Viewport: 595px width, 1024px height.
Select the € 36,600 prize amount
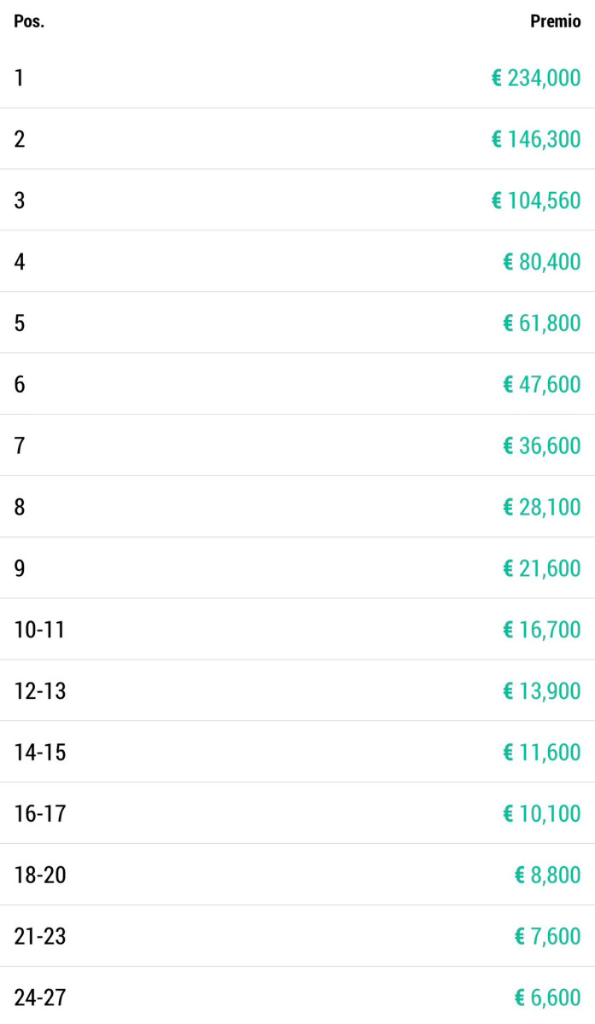[x=542, y=446]
